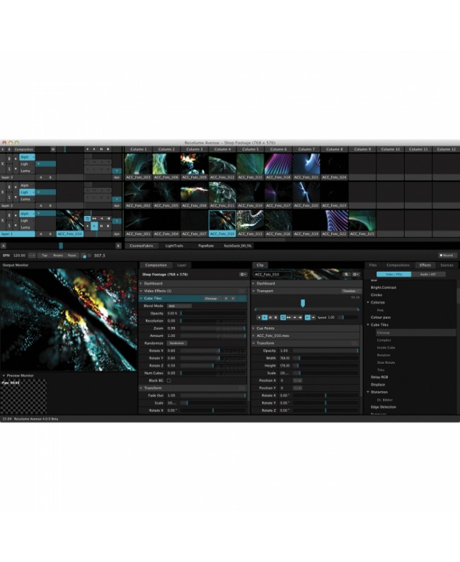Click the Record button
This screenshot has height=562, width=460.
(x=447, y=256)
